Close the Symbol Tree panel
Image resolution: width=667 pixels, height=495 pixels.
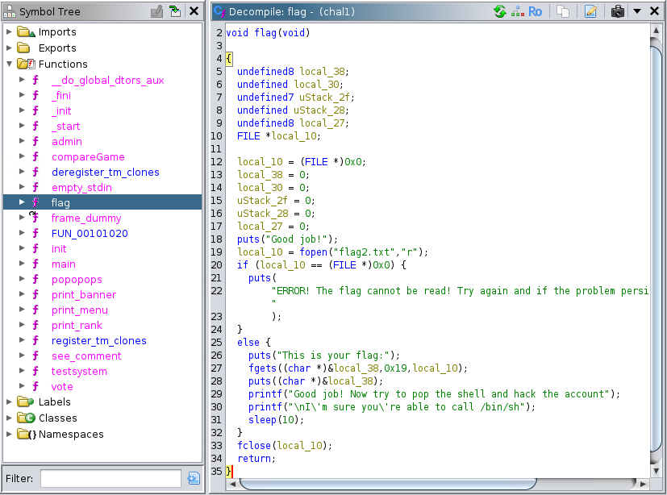pyautogui.click(x=194, y=11)
